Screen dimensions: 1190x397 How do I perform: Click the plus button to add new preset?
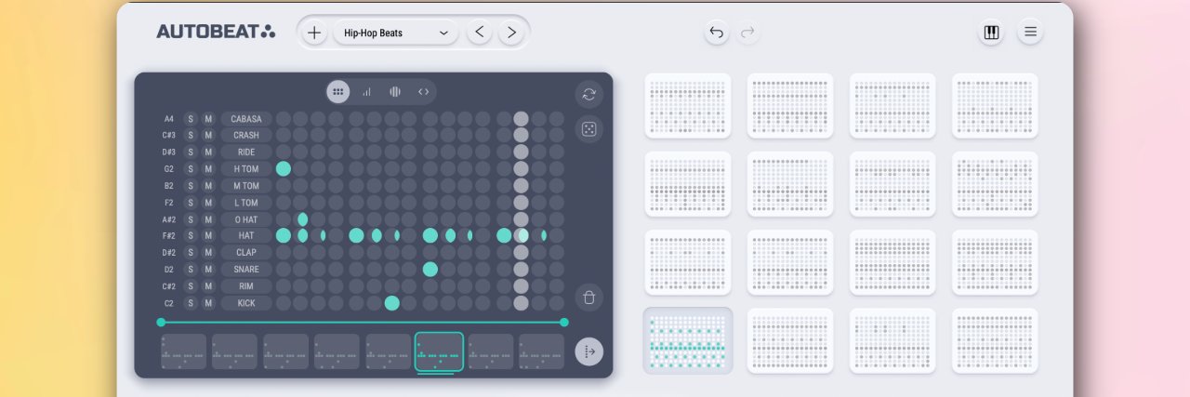314,33
